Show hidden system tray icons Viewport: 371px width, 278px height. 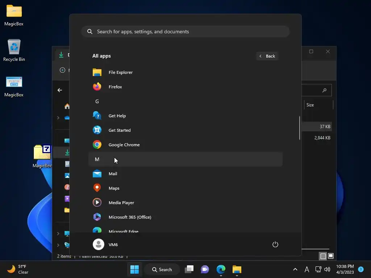tap(295, 269)
